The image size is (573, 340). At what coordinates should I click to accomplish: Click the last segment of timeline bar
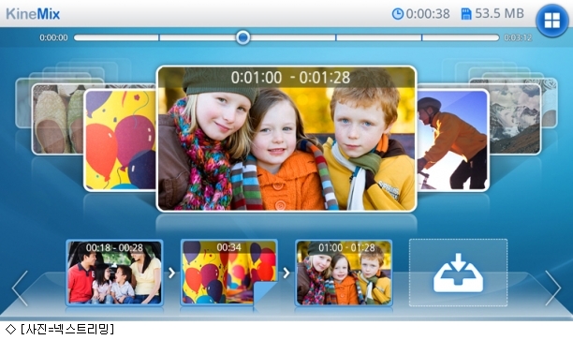pyautogui.click(x=461, y=37)
